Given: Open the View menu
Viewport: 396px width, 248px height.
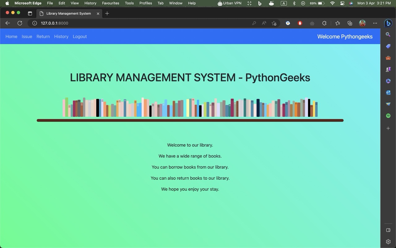Looking at the screenshot, I should point(75,3).
